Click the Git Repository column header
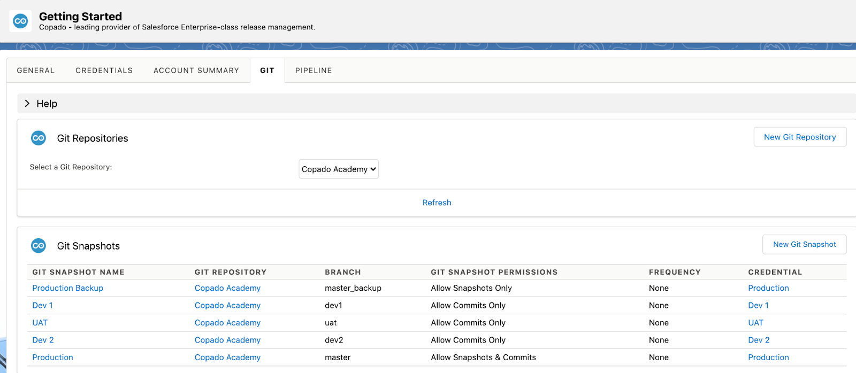856x373 pixels. point(231,272)
